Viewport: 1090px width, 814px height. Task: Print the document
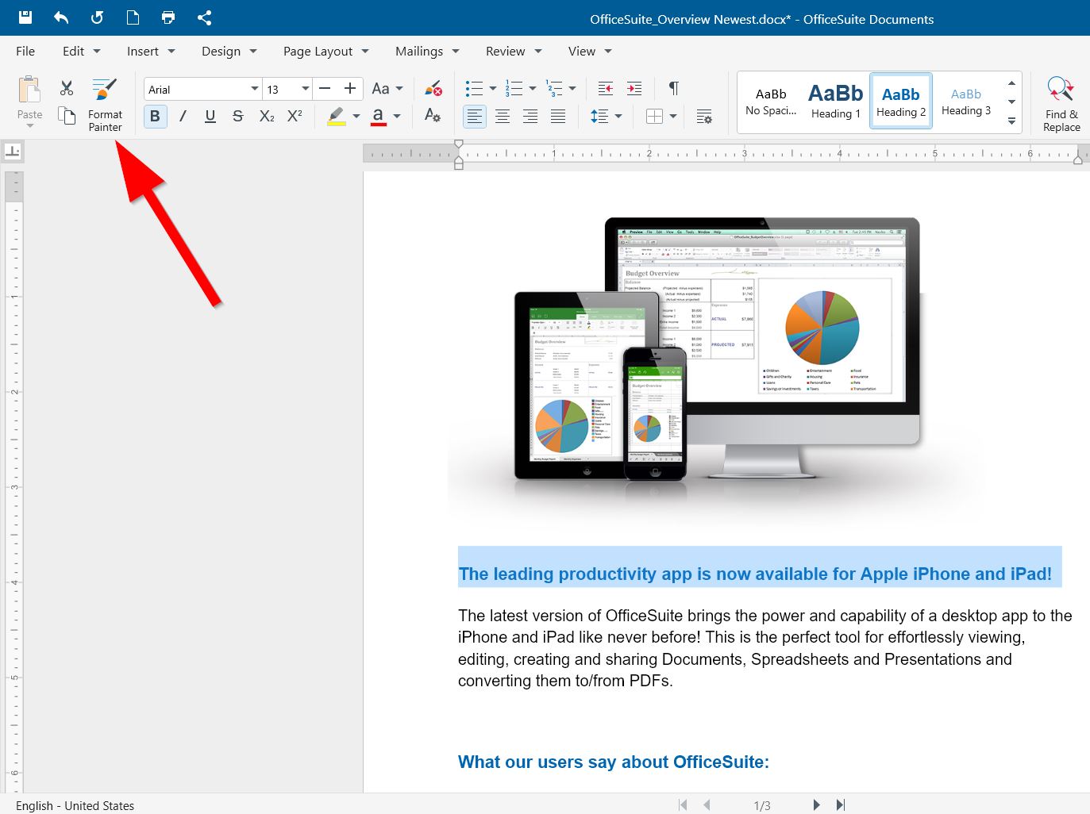pos(168,17)
